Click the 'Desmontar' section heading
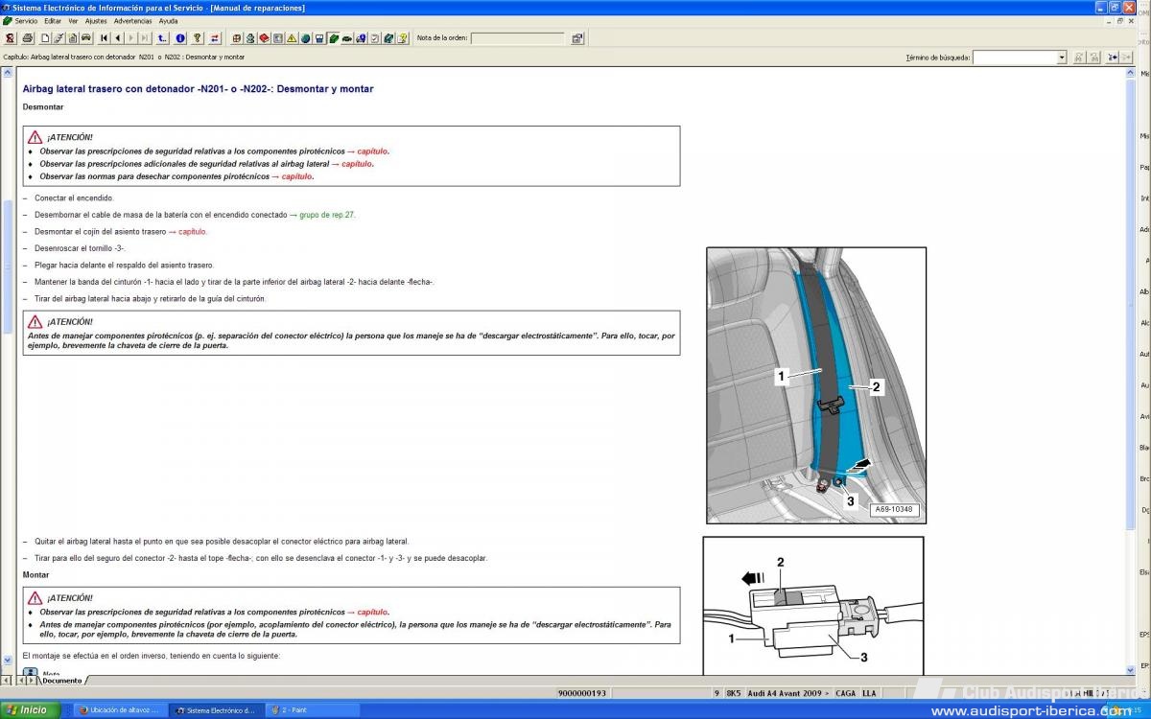1151x719 pixels. click(43, 107)
